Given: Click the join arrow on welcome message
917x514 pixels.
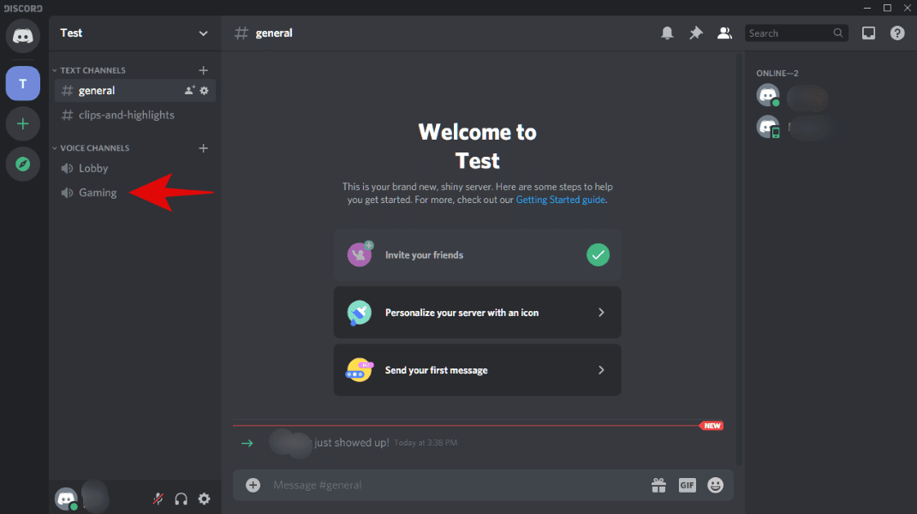Looking at the screenshot, I should coord(247,443).
